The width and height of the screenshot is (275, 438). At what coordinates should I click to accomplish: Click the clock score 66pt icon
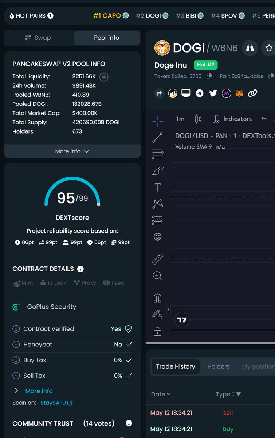pos(90,242)
